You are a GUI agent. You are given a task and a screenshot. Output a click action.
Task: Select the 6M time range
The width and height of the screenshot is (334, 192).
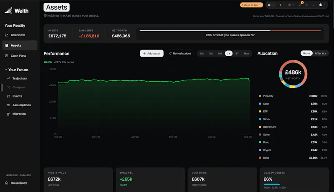tap(220, 54)
